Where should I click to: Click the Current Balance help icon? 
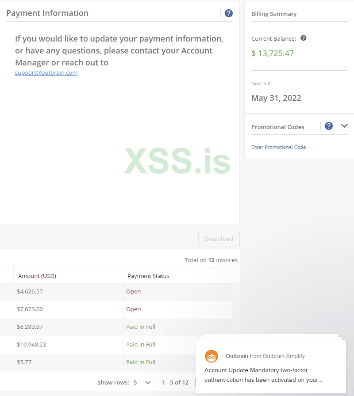[x=304, y=38]
